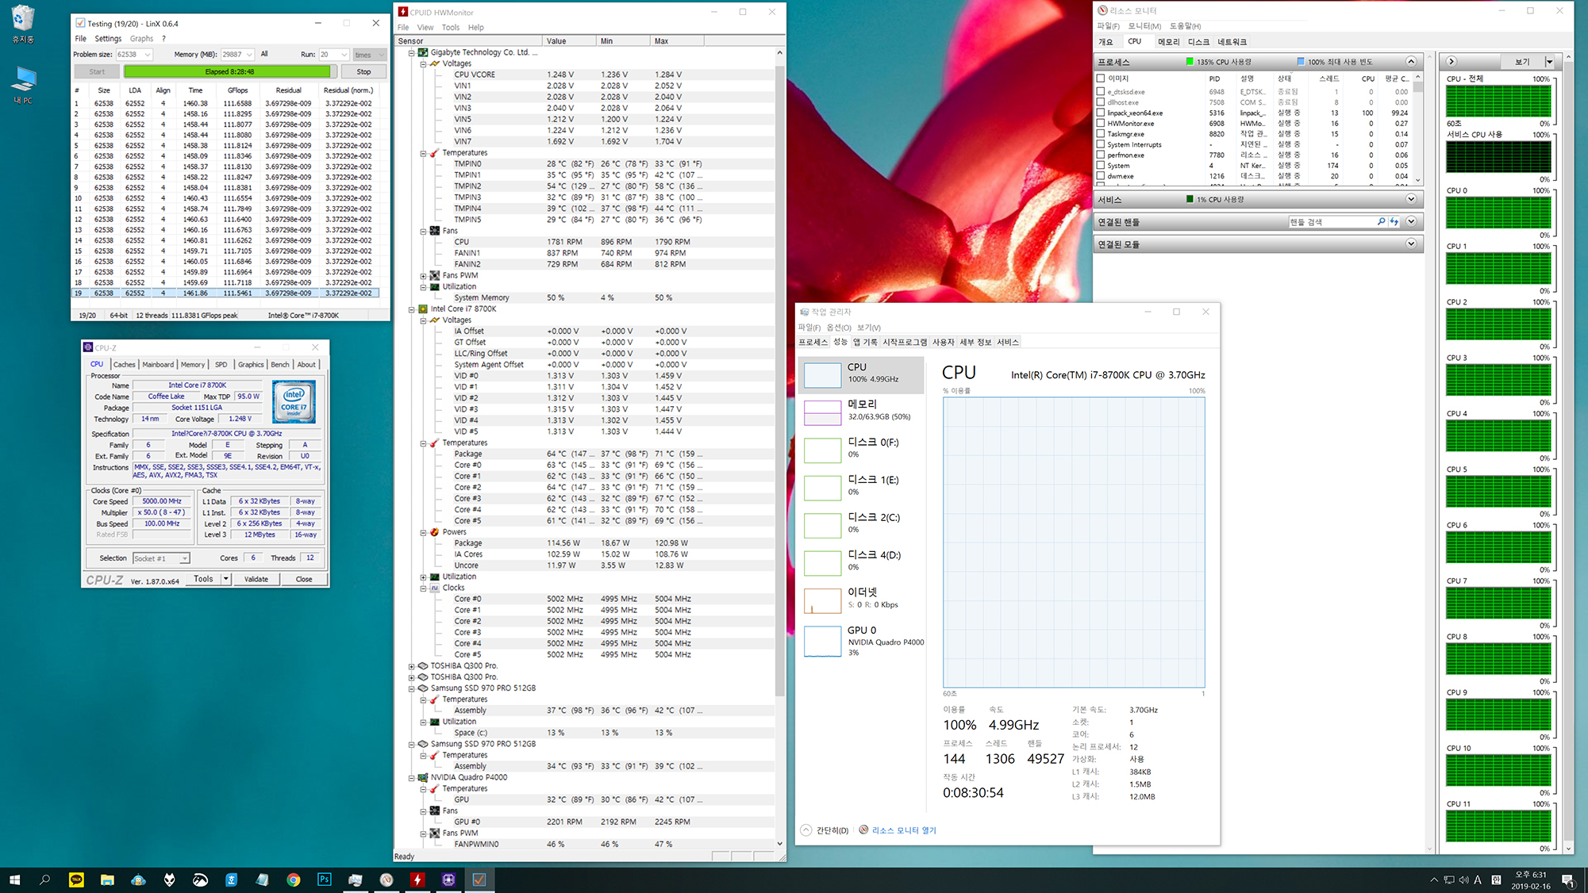Open the Recycle Bin desktop icon
This screenshot has width=1588, height=893.
tap(23, 24)
